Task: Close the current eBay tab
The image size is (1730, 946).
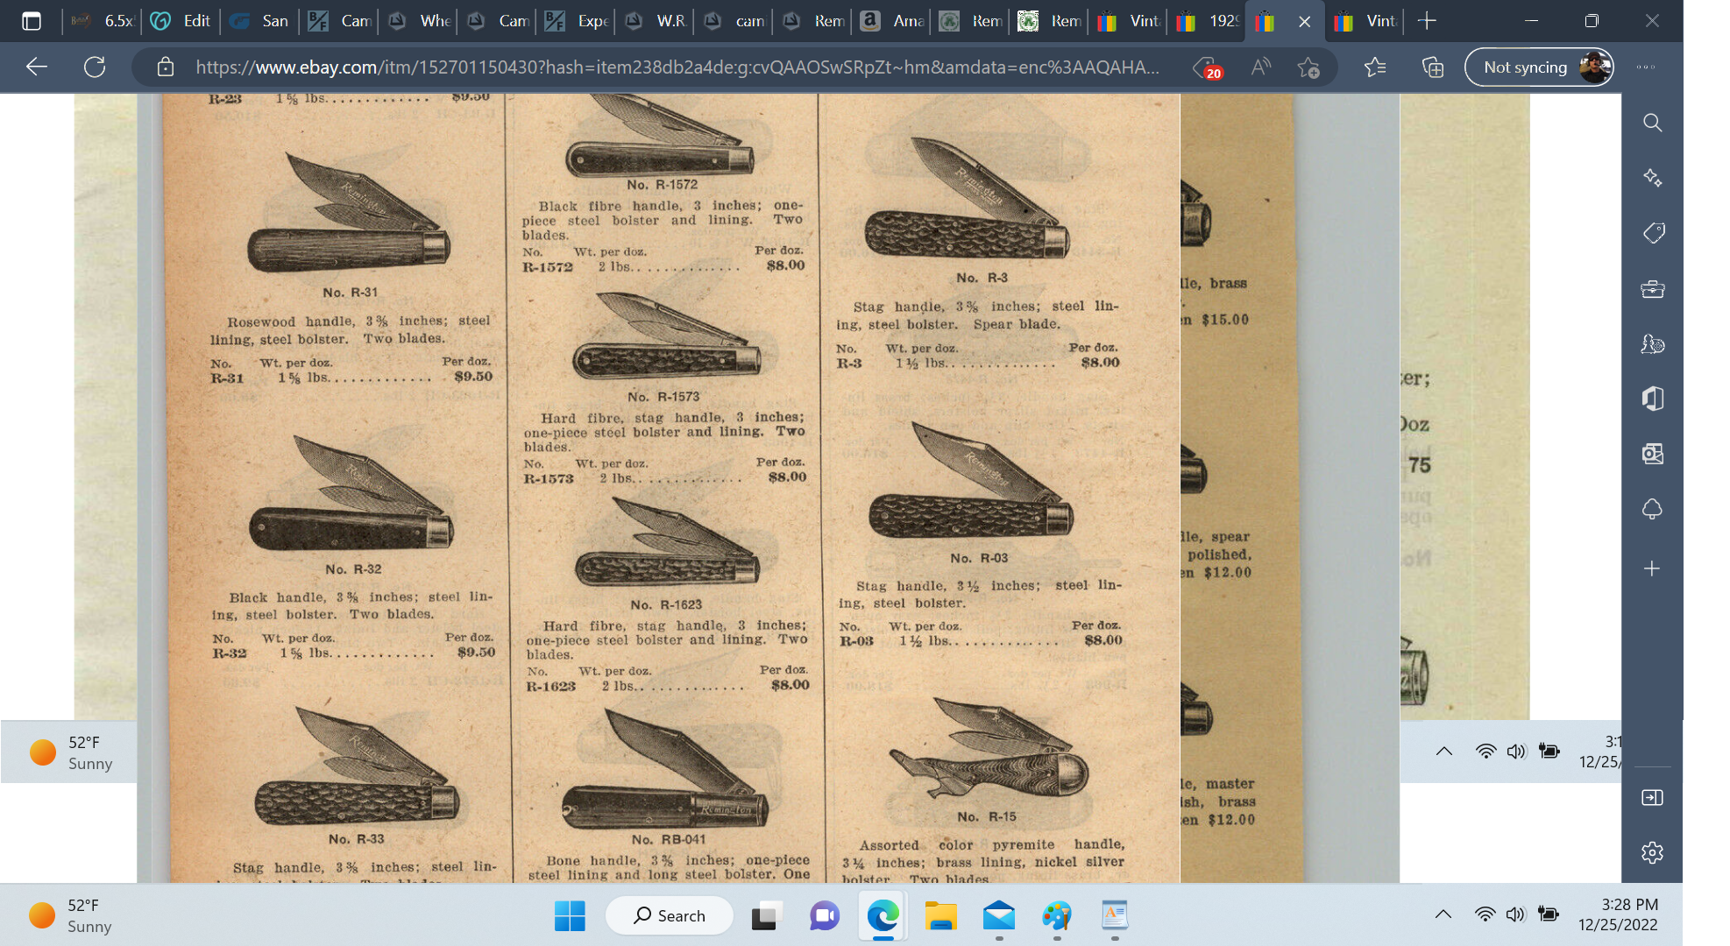Action: coord(1304,21)
